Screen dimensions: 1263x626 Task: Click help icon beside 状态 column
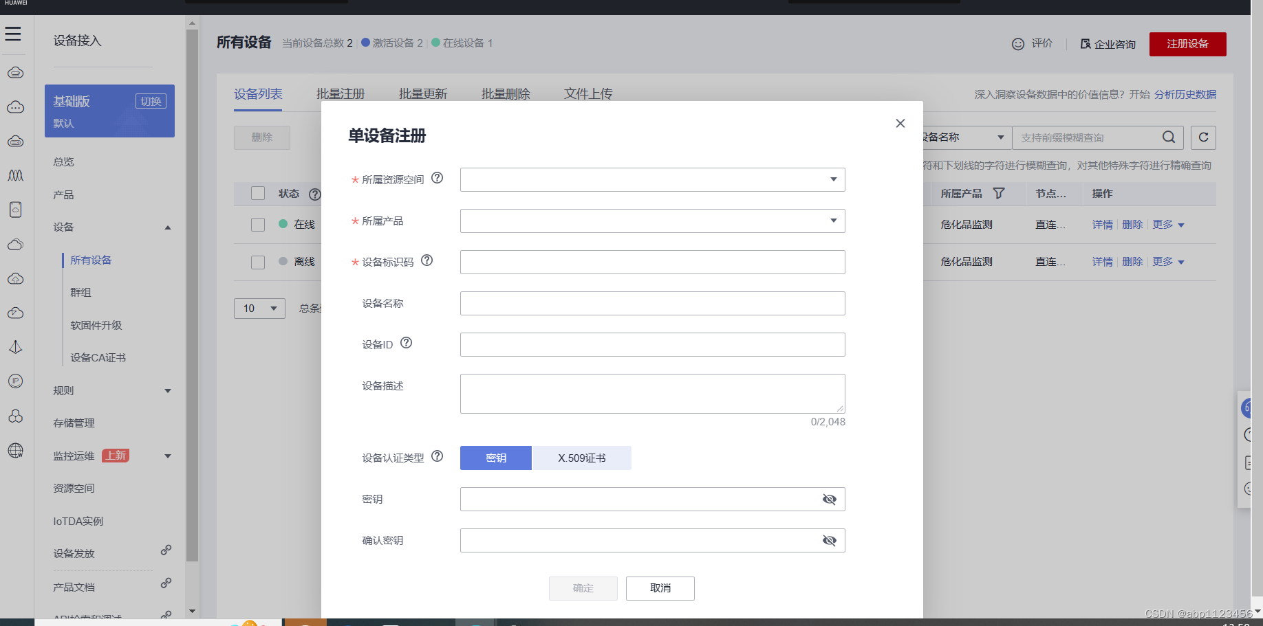(x=314, y=194)
